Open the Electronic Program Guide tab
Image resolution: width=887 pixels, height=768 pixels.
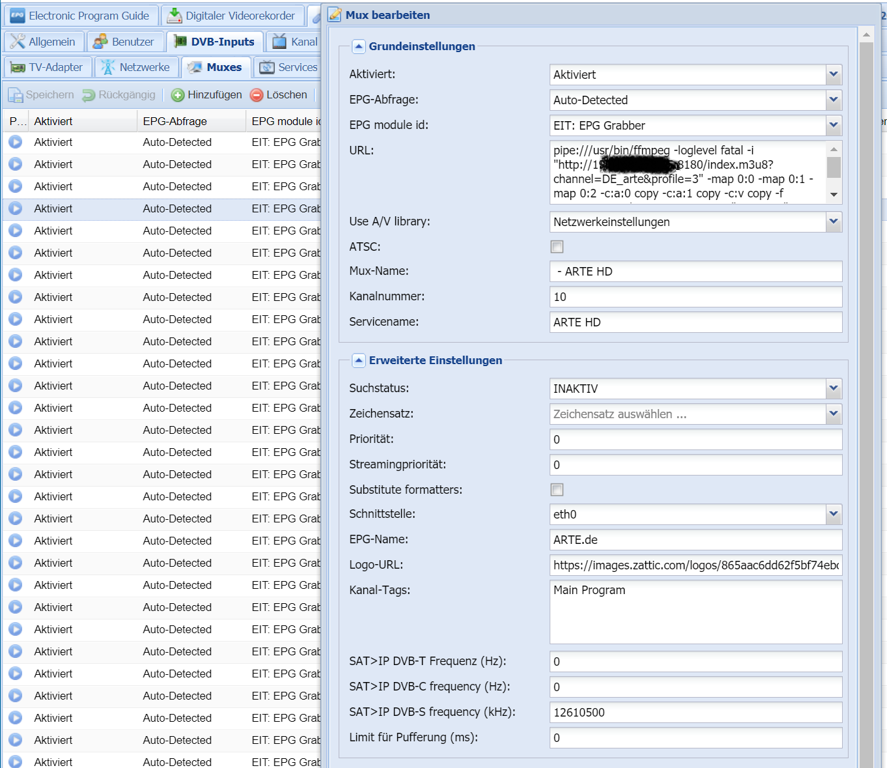pos(81,16)
